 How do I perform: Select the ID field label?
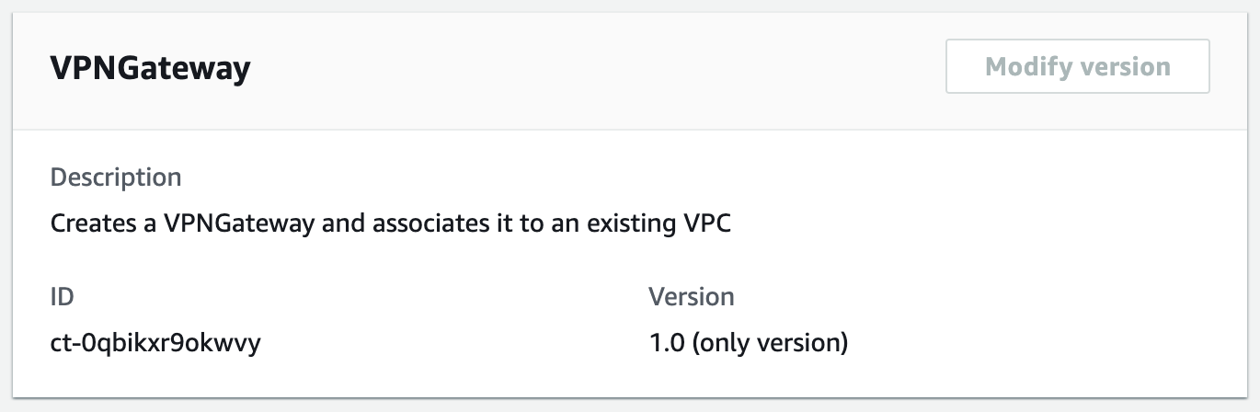[x=62, y=297]
